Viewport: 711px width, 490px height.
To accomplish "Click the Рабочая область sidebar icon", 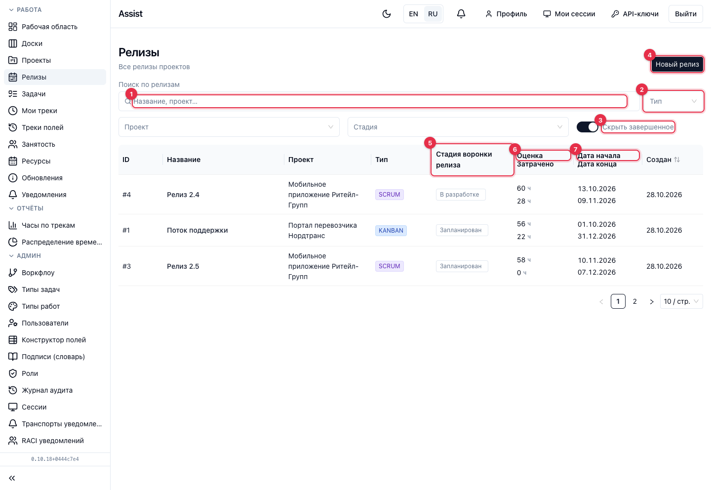I will tap(13, 27).
